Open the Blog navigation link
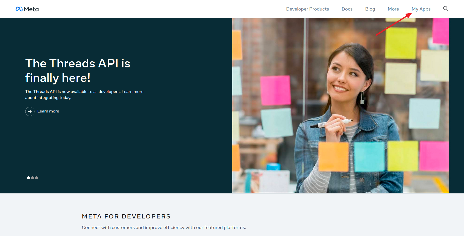The width and height of the screenshot is (464, 236). [370, 9]
